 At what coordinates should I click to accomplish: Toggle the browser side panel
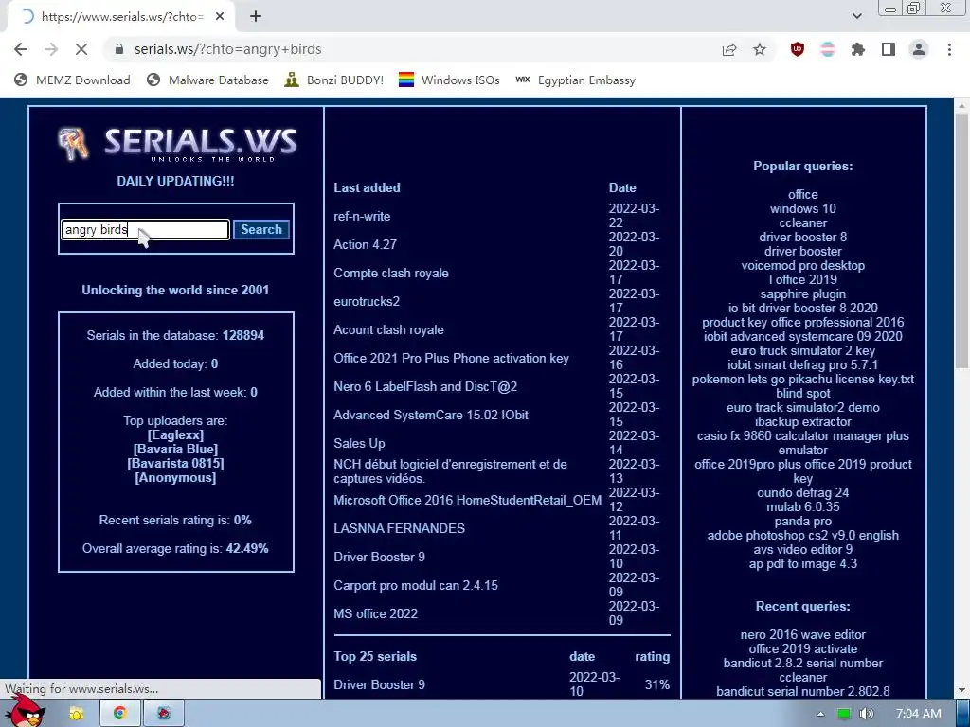(x=889, y=49)
